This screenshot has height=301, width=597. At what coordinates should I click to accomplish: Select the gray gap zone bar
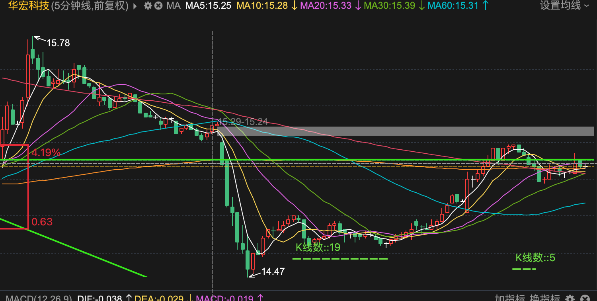coord(406,131)
